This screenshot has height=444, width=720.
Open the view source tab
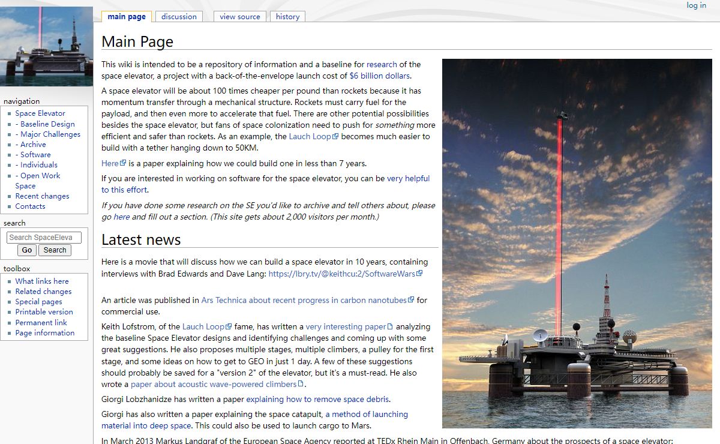tap(239, 17)
